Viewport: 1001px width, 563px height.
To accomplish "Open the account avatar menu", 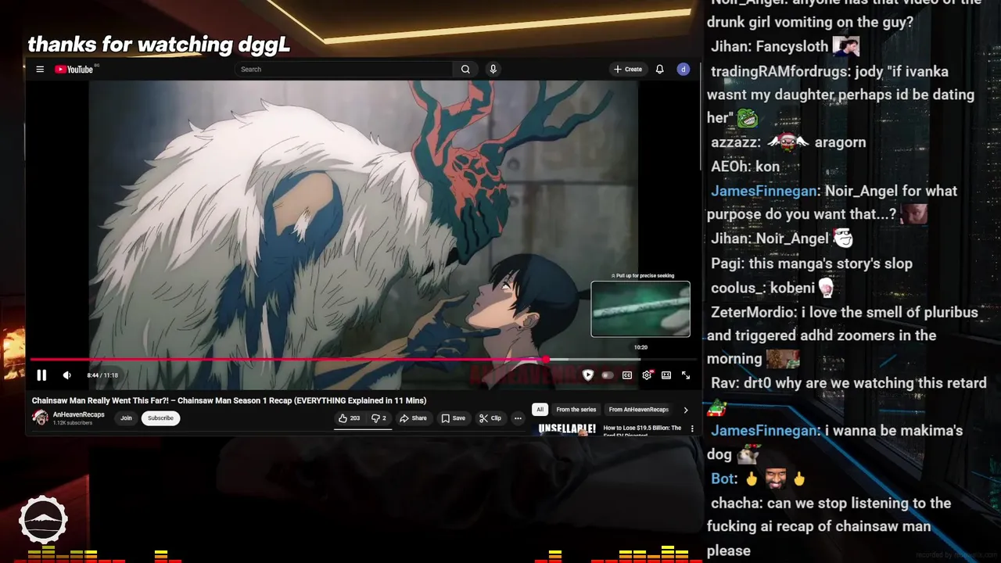I will coord(683,70).
